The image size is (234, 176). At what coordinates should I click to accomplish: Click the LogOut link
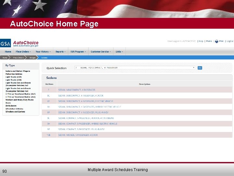tap(230, 41)
